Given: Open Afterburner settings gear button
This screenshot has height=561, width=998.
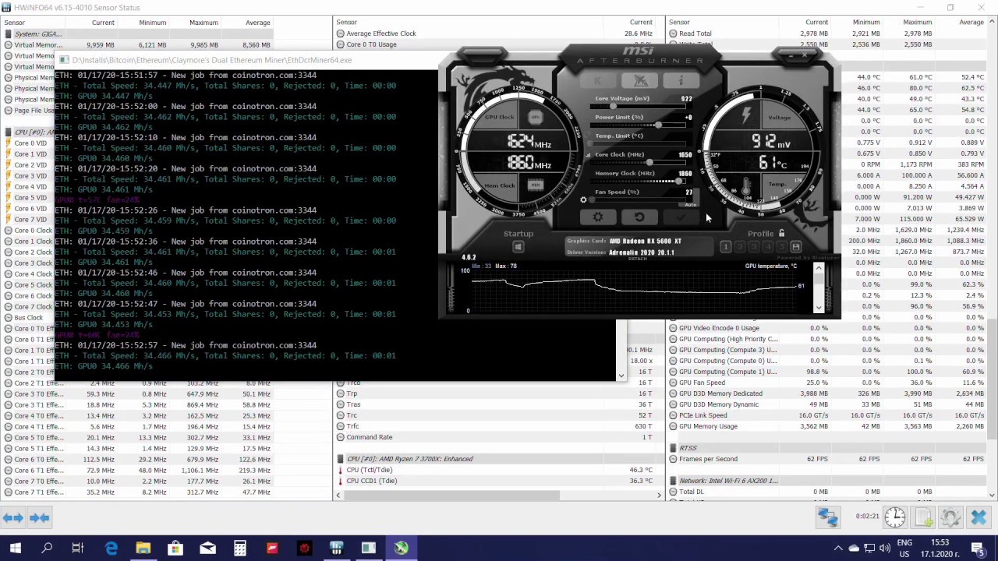Looking at the screenshot, I should [x=598, y=217].
